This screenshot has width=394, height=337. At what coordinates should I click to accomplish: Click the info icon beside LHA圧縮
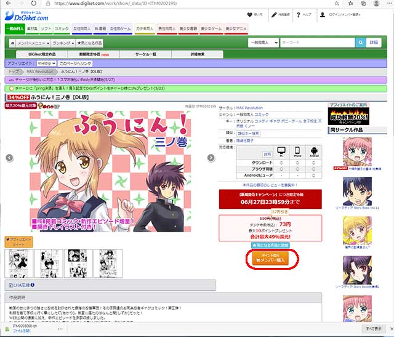coord(33,285)
